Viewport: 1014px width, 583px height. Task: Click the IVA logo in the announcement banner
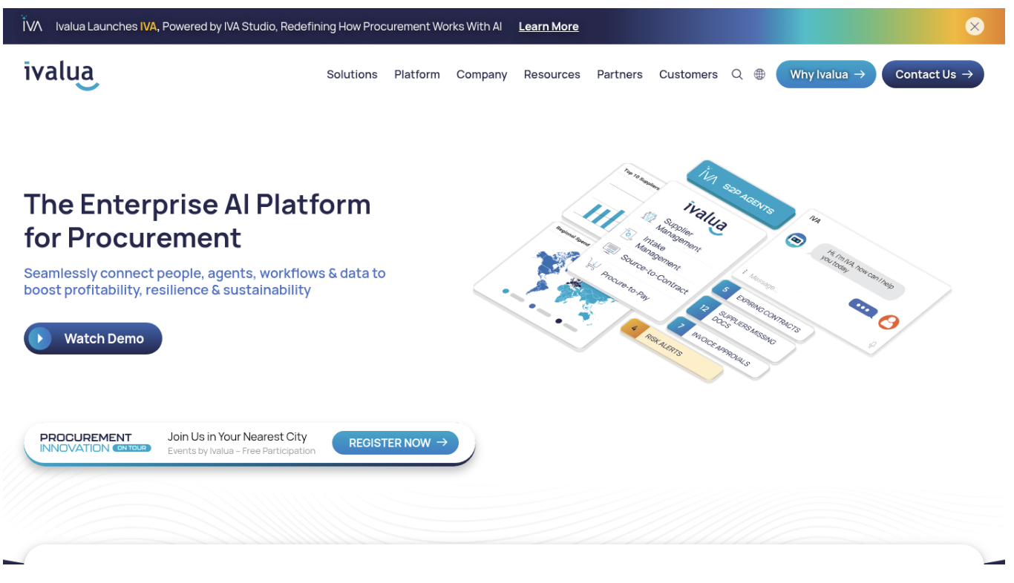(32, 25)
